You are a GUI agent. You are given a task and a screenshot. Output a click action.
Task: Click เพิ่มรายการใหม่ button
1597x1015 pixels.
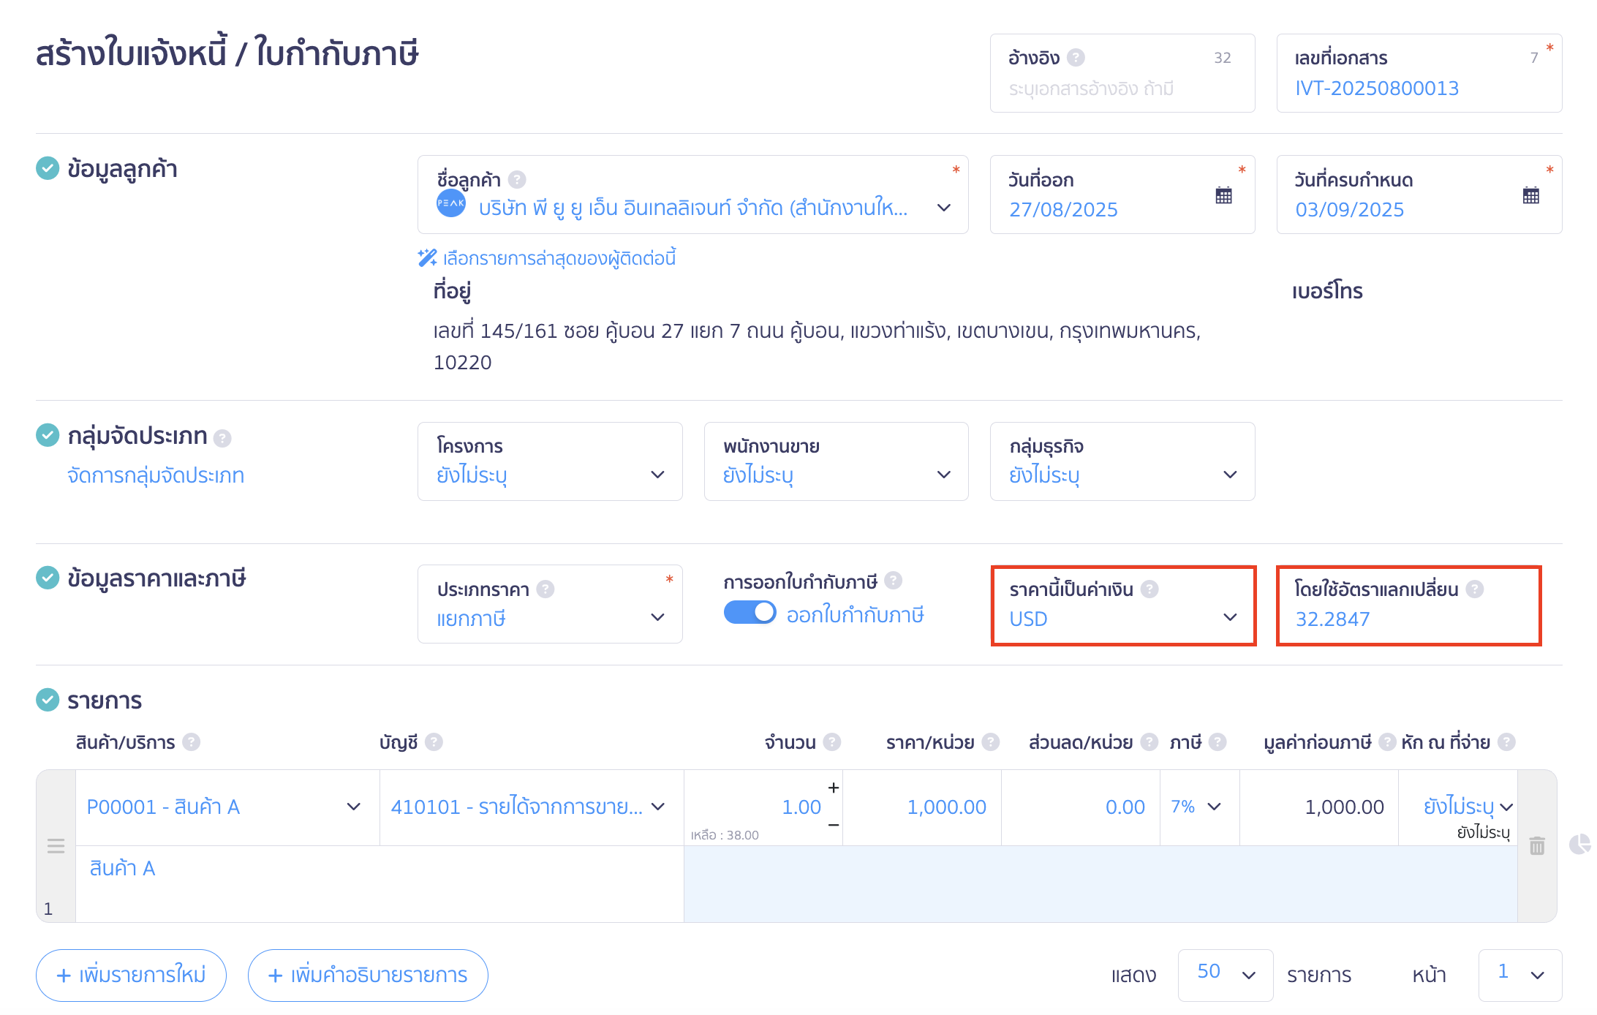tap(131, 975)
